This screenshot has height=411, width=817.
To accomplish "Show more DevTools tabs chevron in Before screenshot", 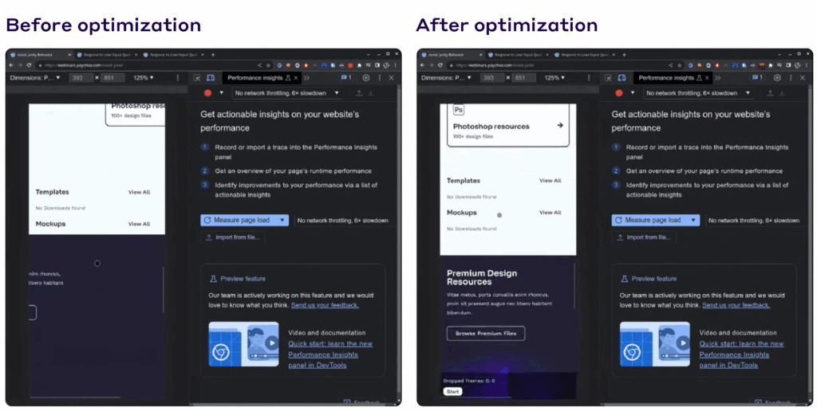I will pyautogui.click(x=306, y=77).
